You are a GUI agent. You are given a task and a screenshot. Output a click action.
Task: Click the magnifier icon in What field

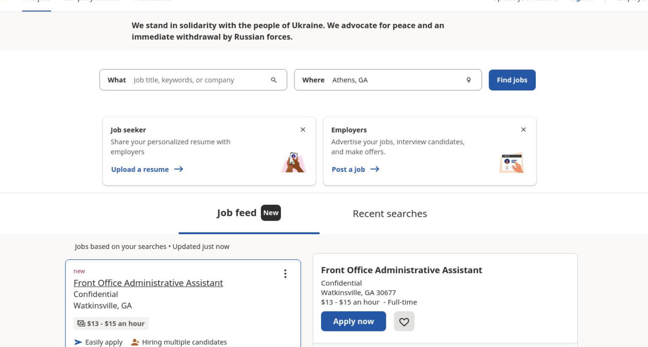274,80
